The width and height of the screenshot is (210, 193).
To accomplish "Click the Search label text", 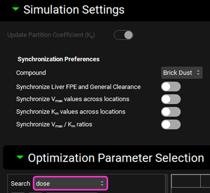I will [21, 184].
